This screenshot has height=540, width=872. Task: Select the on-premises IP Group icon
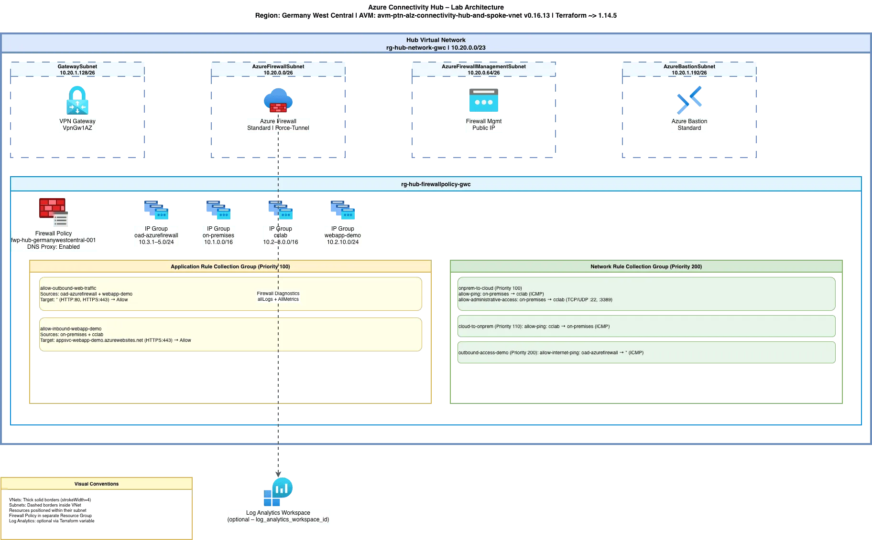(218, 210)
